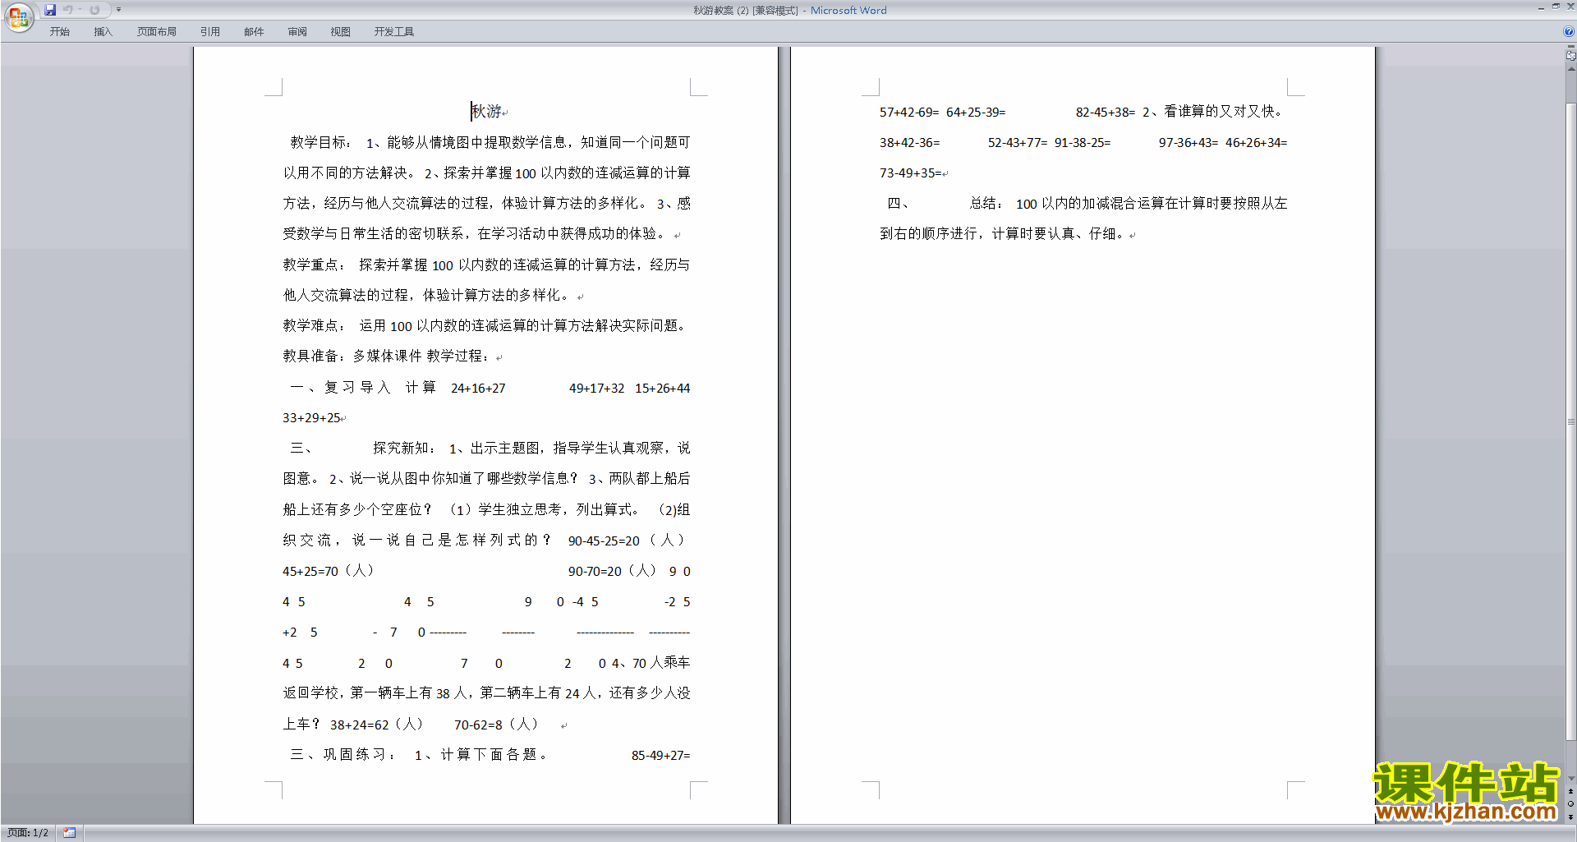Click the equation 97-36+43=
The height and width of the screenshot is (842, 1577).
pyautogui.click(x=1188, y=142)
